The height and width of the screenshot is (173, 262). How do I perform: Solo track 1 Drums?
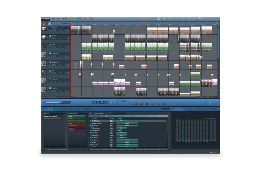tap(50, 30)
